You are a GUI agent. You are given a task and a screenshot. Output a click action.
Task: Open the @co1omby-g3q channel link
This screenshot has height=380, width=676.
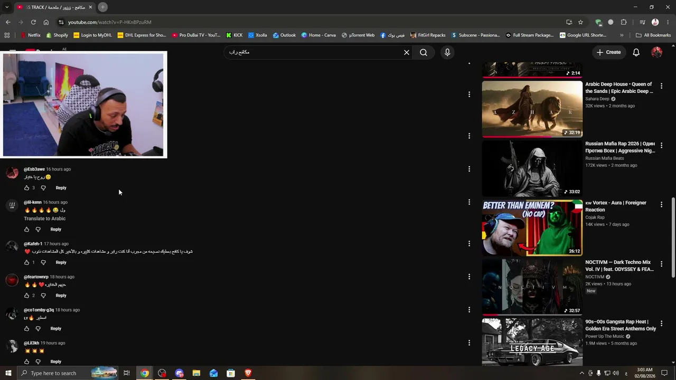(39, 310)
